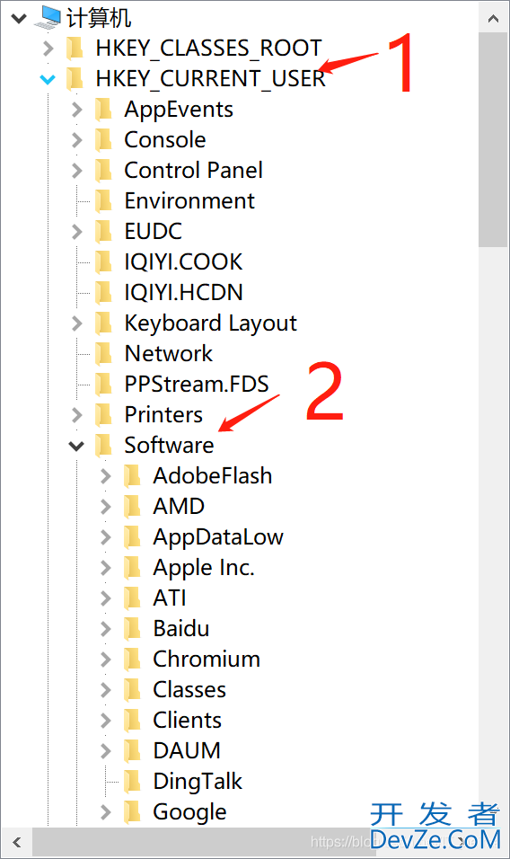
Task: Expand the Google key
Action: [x=106, y=812]
